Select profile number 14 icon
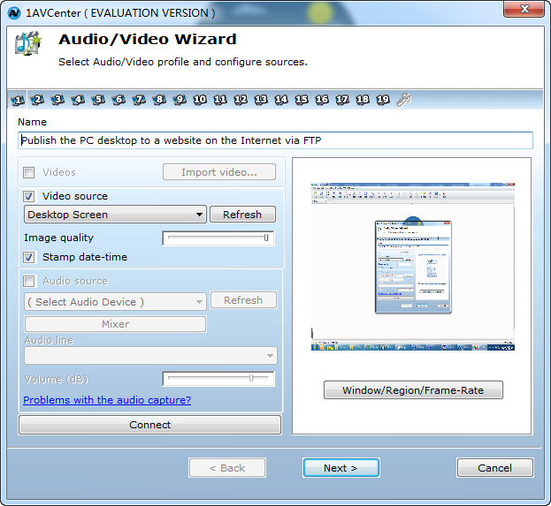Screen dimensions: 551x506 tap(281, 100)
